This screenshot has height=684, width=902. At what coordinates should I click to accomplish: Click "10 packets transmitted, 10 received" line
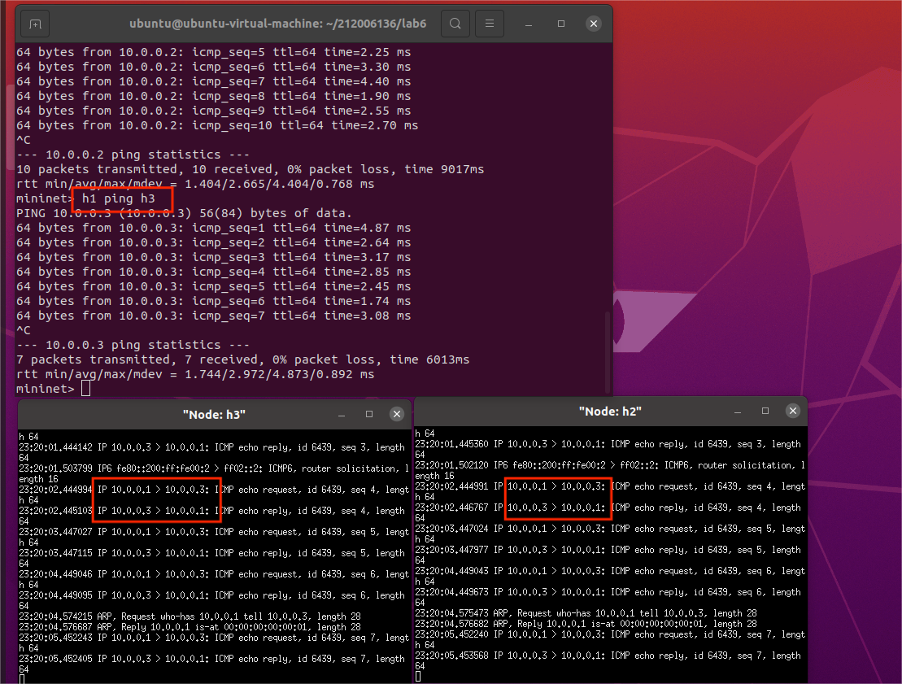[251, 170]
